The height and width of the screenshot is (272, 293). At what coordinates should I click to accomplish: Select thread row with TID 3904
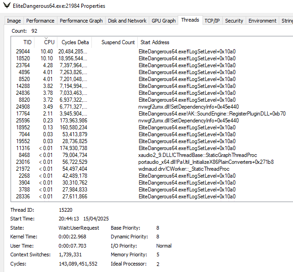[152, 183]
